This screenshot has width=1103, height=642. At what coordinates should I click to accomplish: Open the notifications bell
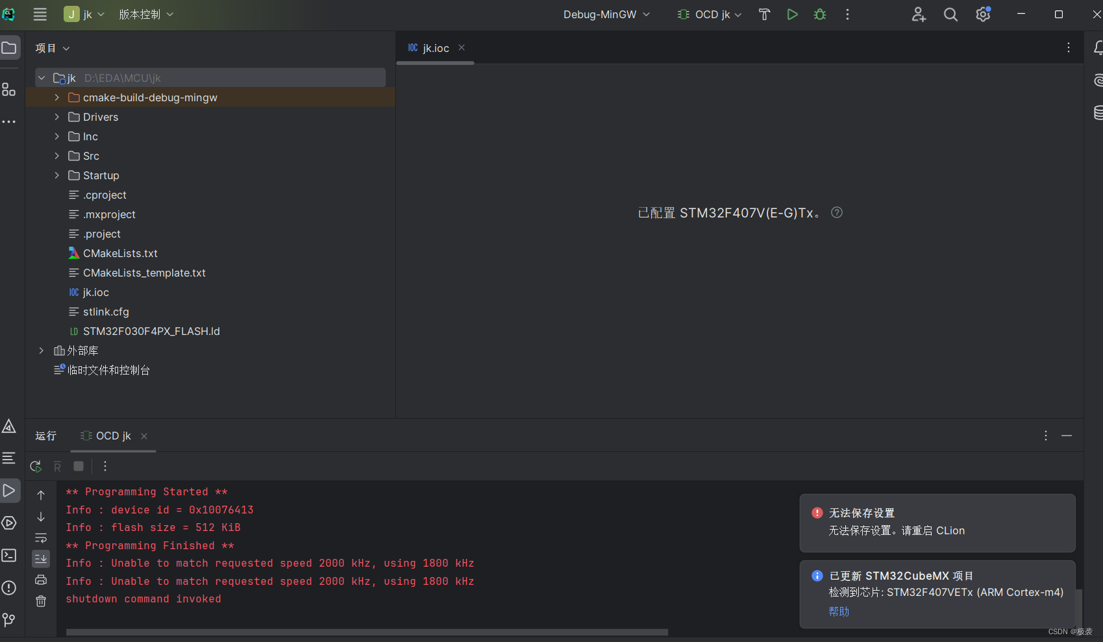pos(1097,47)
